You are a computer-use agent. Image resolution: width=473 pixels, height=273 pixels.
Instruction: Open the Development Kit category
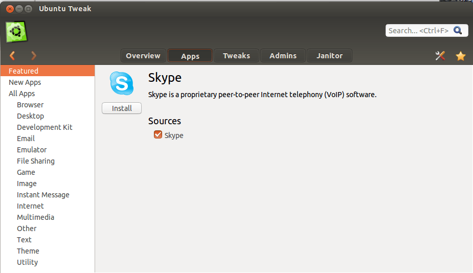pos(48,127)
